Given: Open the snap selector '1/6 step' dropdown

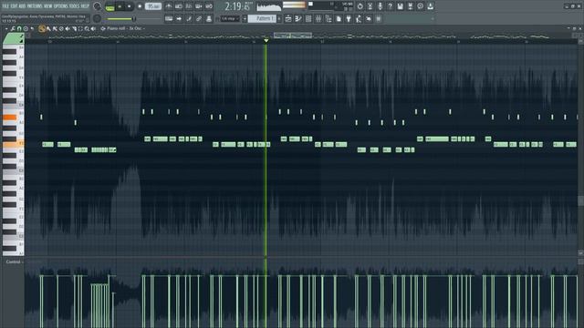Looking at the screenshot, I should tap(230, 18).
